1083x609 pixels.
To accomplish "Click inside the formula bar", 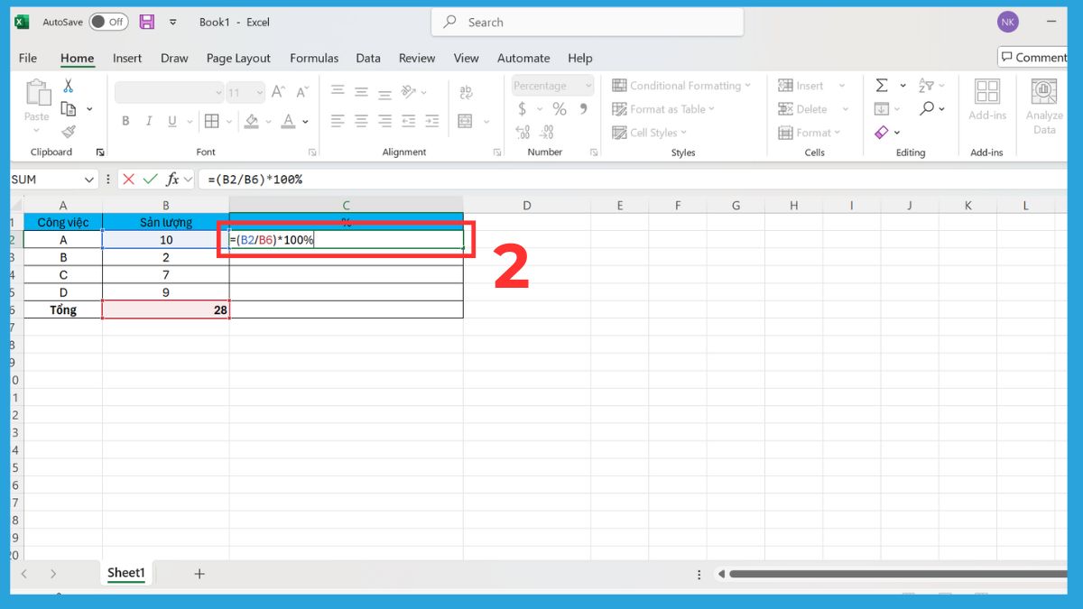I will (361, 178).
